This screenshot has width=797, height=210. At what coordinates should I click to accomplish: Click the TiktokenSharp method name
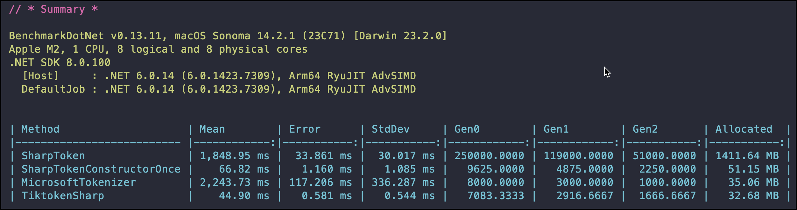63,196
